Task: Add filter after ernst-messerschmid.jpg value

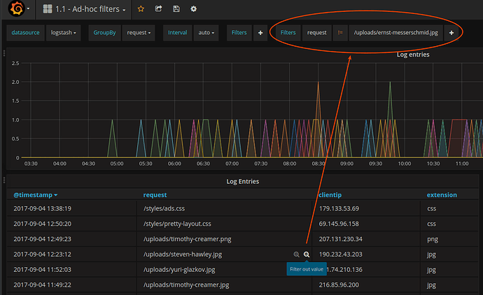Action: 451,33
